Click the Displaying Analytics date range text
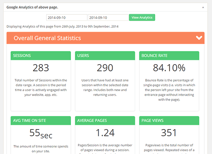 [x=62, y=27]
